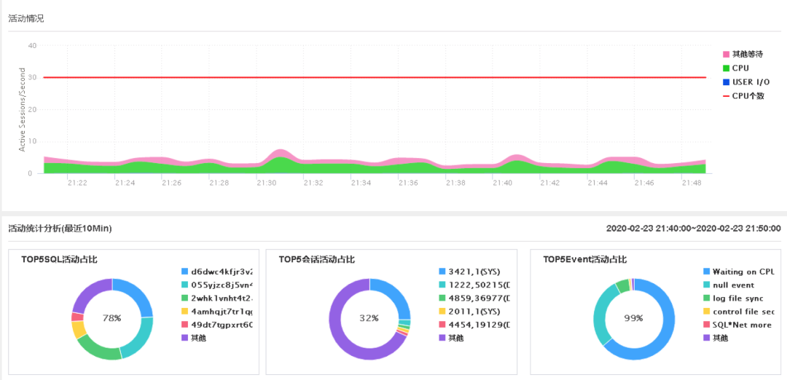Toggle 其他 legend entry in TOP5会话 panel
Viewport: 787px width, 380px height.
[x=451, y=338]
